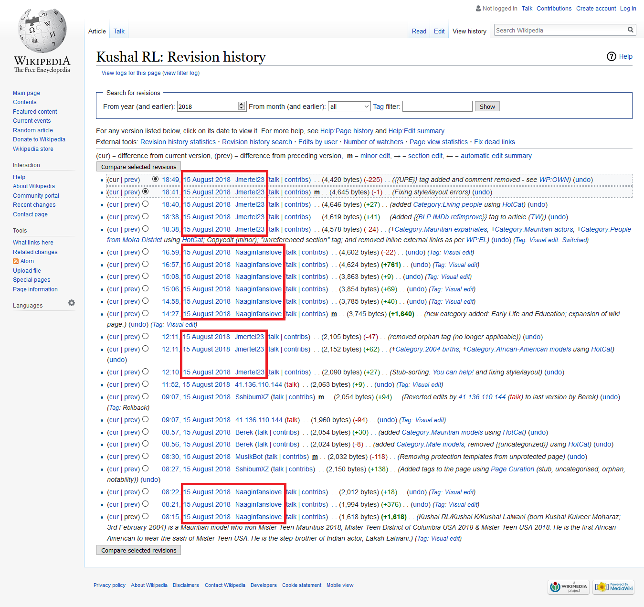The image size is (644, 607).
Task: Click the Atom feed icon
Action: point(16,261)
